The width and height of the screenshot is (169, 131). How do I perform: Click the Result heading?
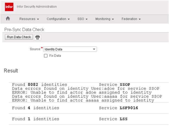point(11,71)
